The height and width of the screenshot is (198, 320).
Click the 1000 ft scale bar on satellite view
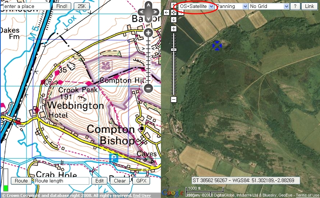205,190
